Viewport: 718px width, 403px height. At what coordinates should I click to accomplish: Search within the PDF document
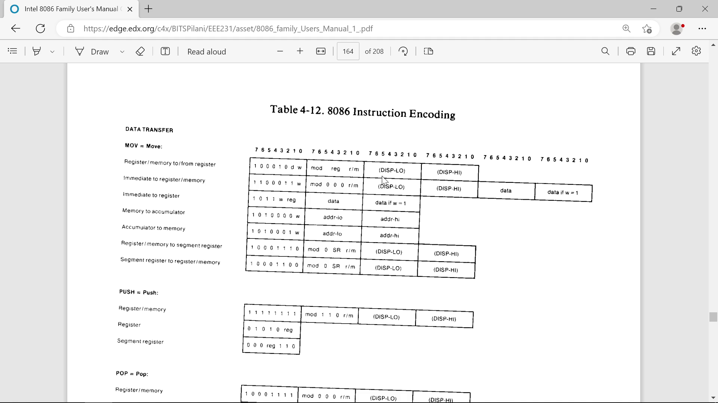tap(605, 51)
